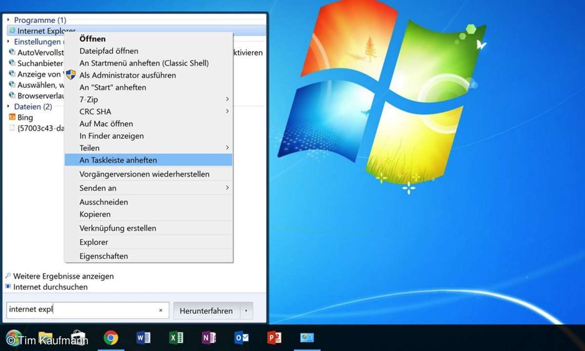The image size is (585, 351).
Task: Open shutdown options arrow next to Herunterfahren
Action: pyautogui.click(x=246, y=311)
